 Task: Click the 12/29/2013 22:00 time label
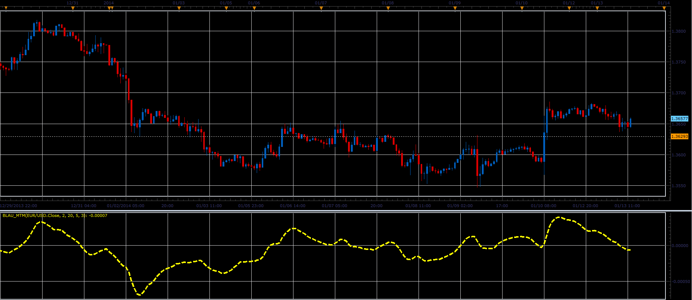coord(19,206)
